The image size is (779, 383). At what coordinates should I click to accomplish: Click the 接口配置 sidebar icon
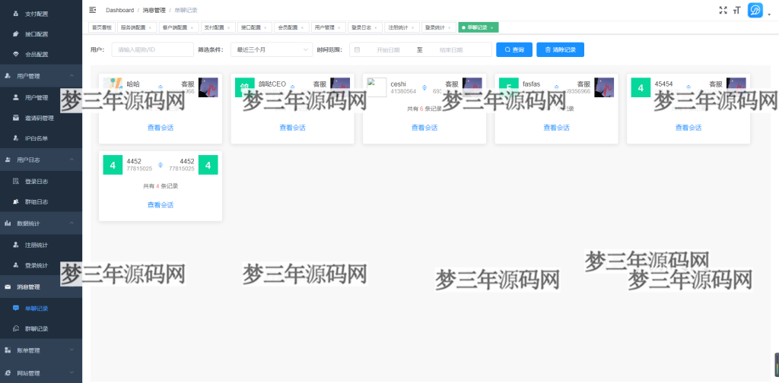(x=15, y=34)
